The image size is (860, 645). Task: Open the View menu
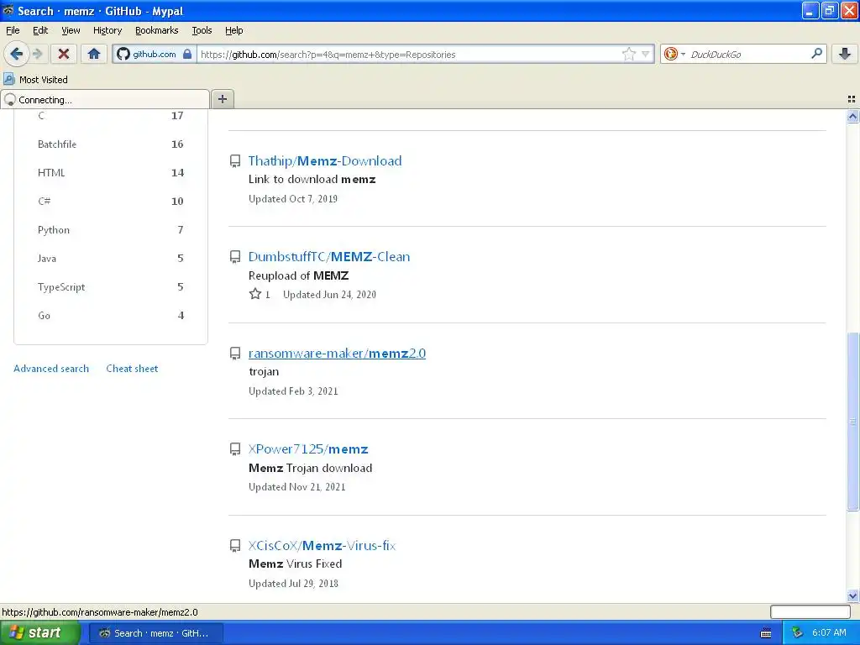tap(71, 30)
